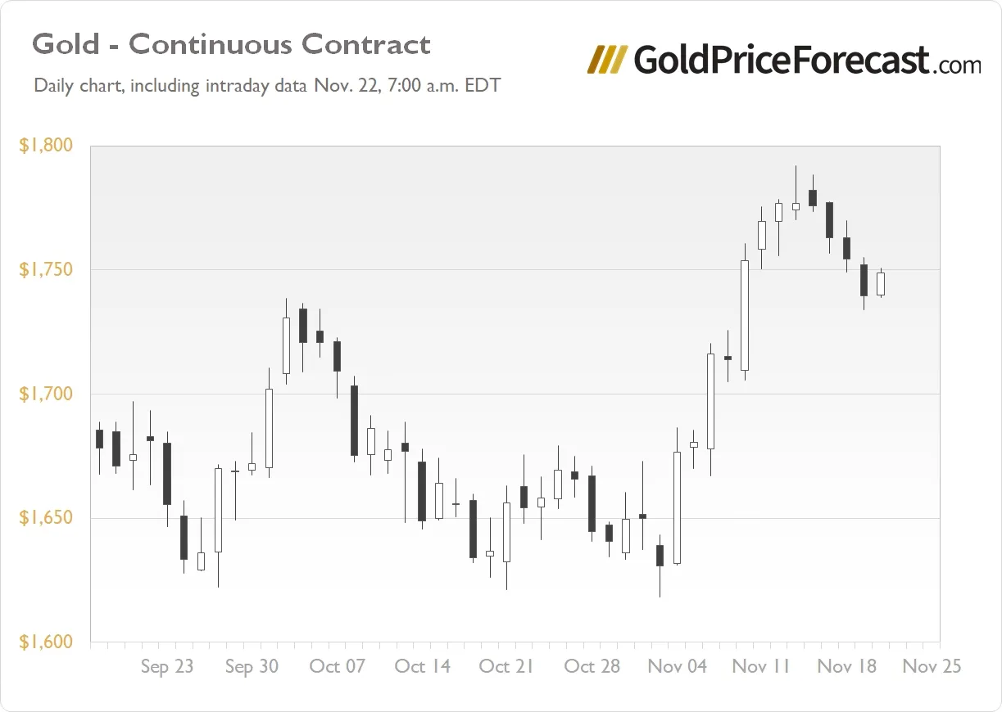1002x712 pixels.
Task: Select the Oct 28 date label
Action: (592, 666)
